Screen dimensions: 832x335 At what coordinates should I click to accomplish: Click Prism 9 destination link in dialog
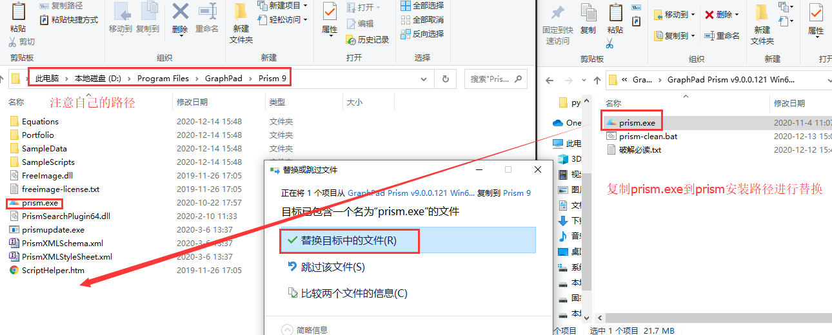pyautogui.click(x=517, y=193)
